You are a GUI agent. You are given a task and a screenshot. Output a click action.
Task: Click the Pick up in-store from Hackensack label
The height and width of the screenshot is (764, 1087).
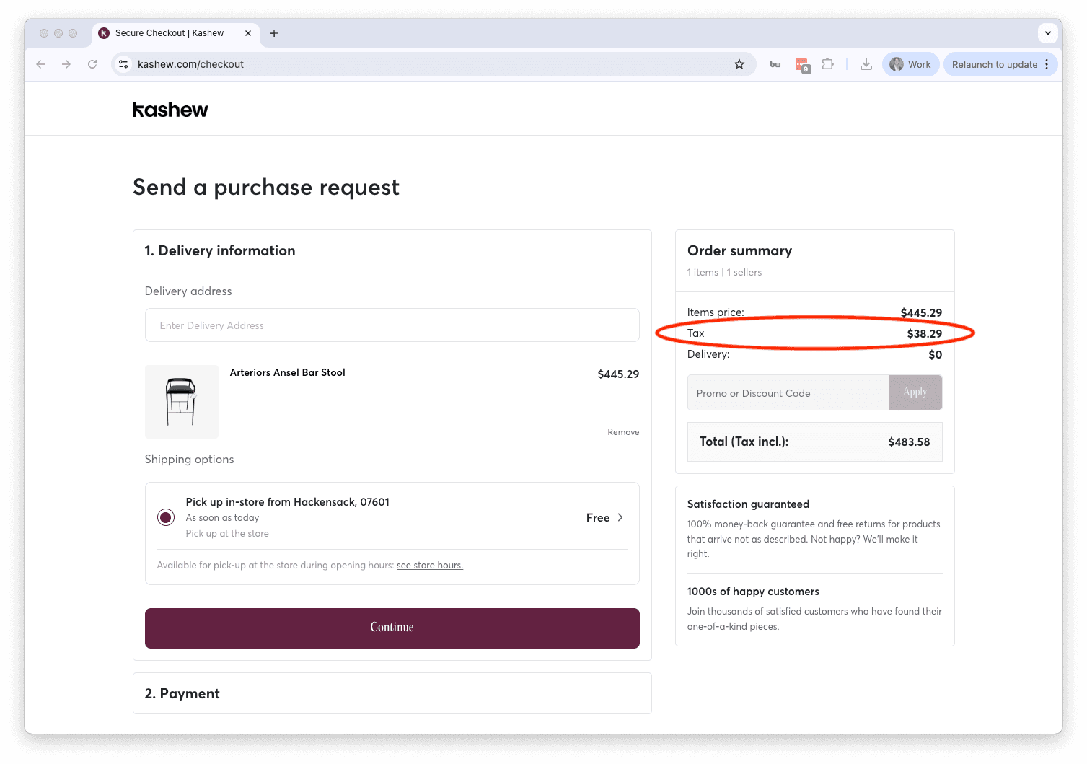coord(287,502)
